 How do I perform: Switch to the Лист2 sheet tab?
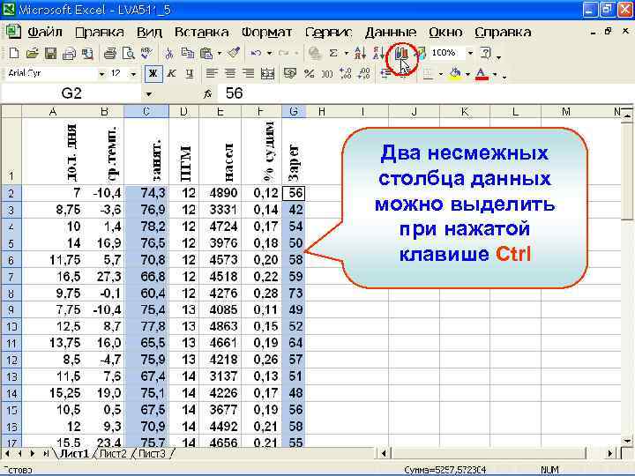[x=113, y=454]
